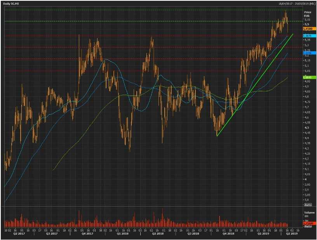
Task: Click the 'Q1 2019' quarter label
Action: coord(263,234)
